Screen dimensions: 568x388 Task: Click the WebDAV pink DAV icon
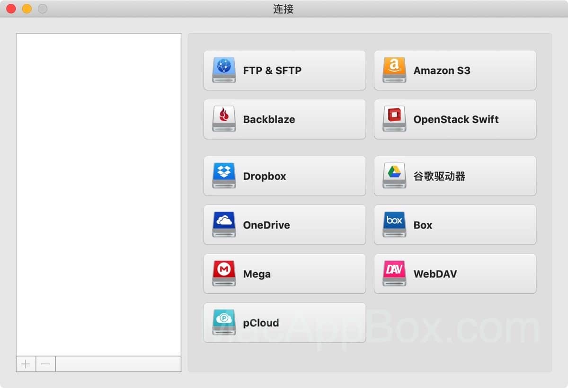[x=394, y=273]
